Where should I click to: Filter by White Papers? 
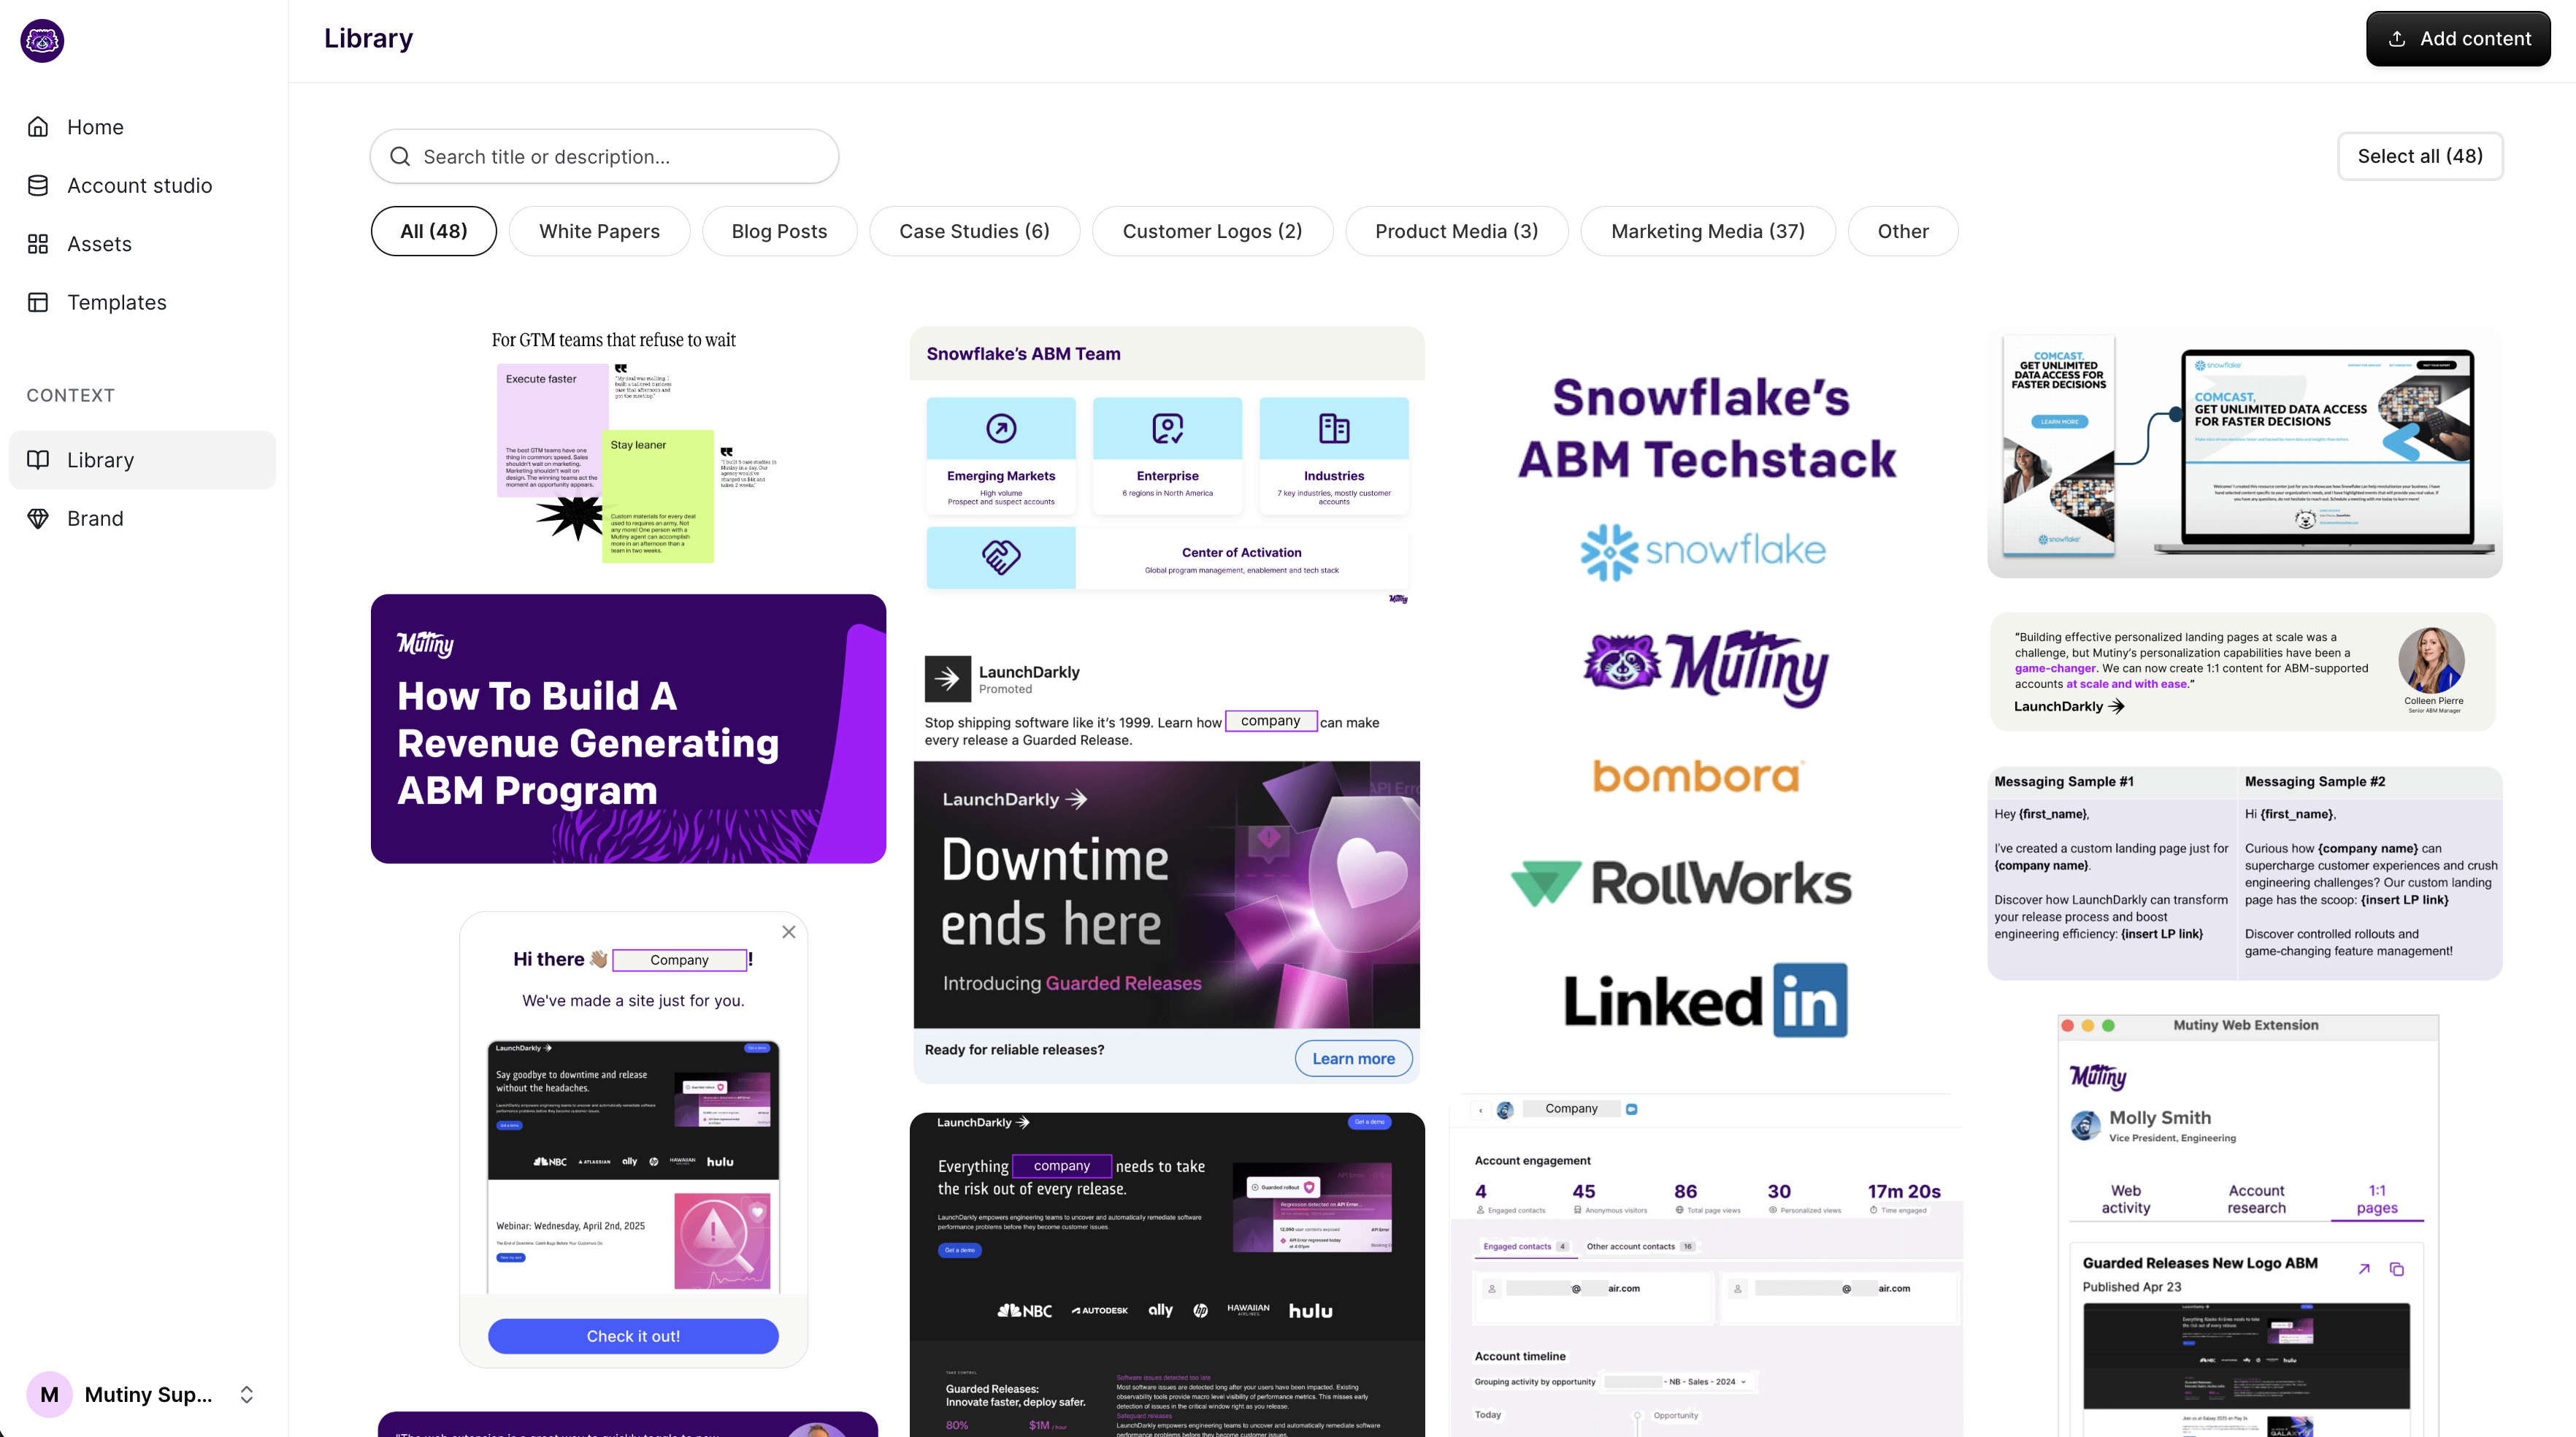[x=599, y=231]
